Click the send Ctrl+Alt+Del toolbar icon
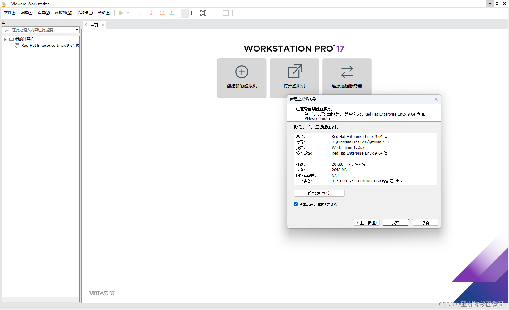 pyautogui.click(x=139, y=13)
